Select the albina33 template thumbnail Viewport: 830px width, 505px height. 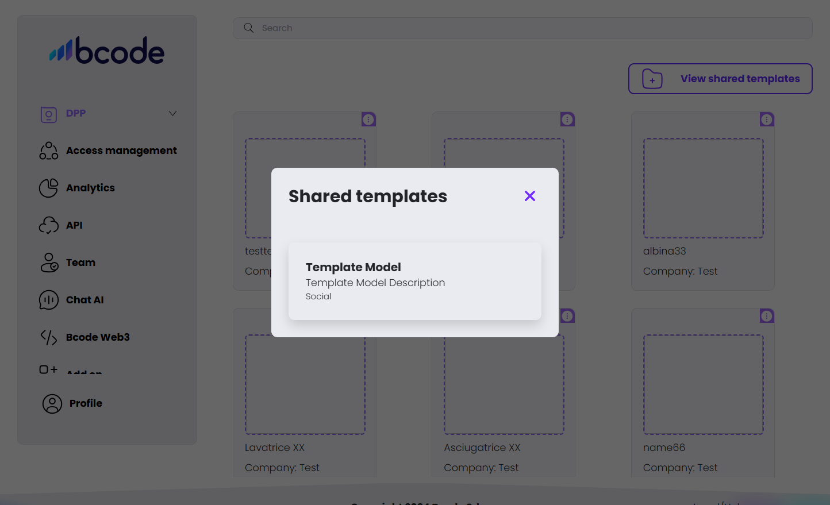[703, 188]
